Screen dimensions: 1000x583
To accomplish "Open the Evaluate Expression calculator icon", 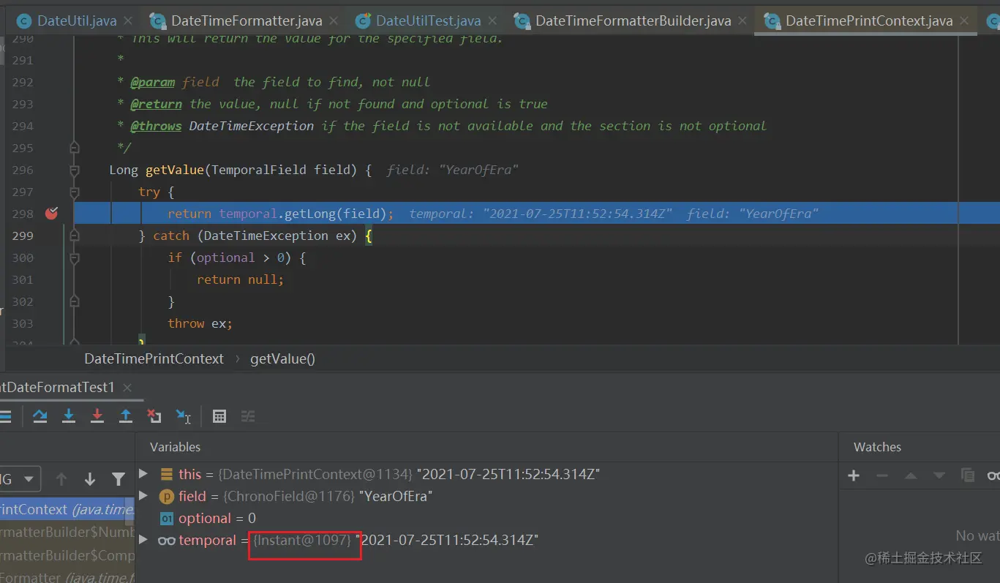I will [219, 416].
